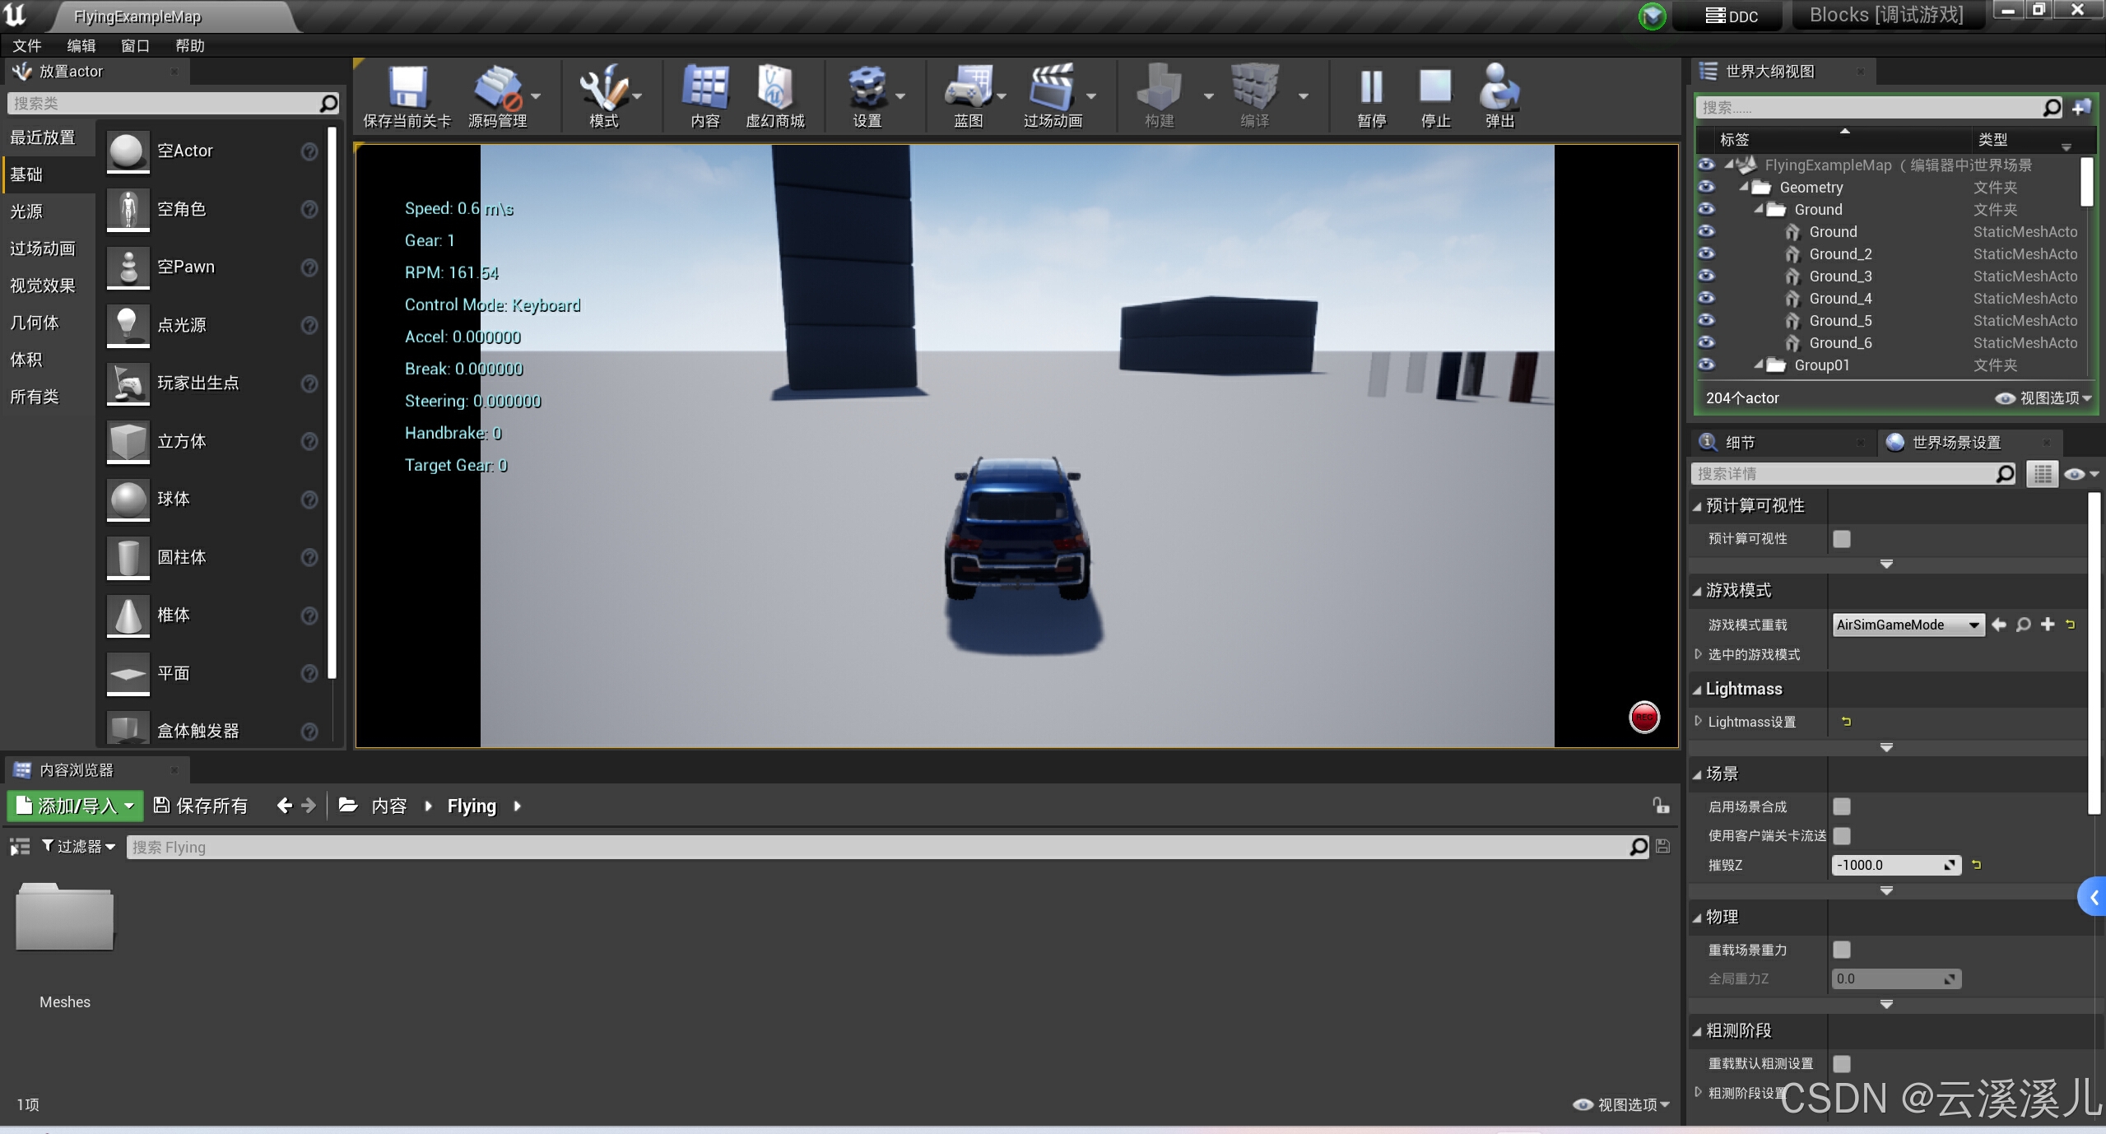Click the 保存当前关卡 save level icon
This screenshot has width=2106, height=1134.
tap(407, 88)
